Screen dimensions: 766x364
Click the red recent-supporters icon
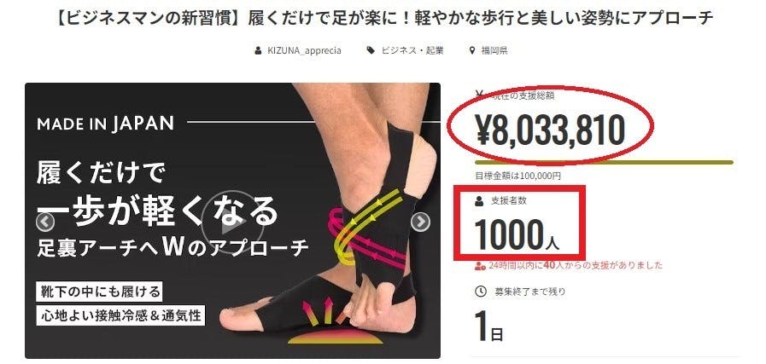click(x=480, y=266)
